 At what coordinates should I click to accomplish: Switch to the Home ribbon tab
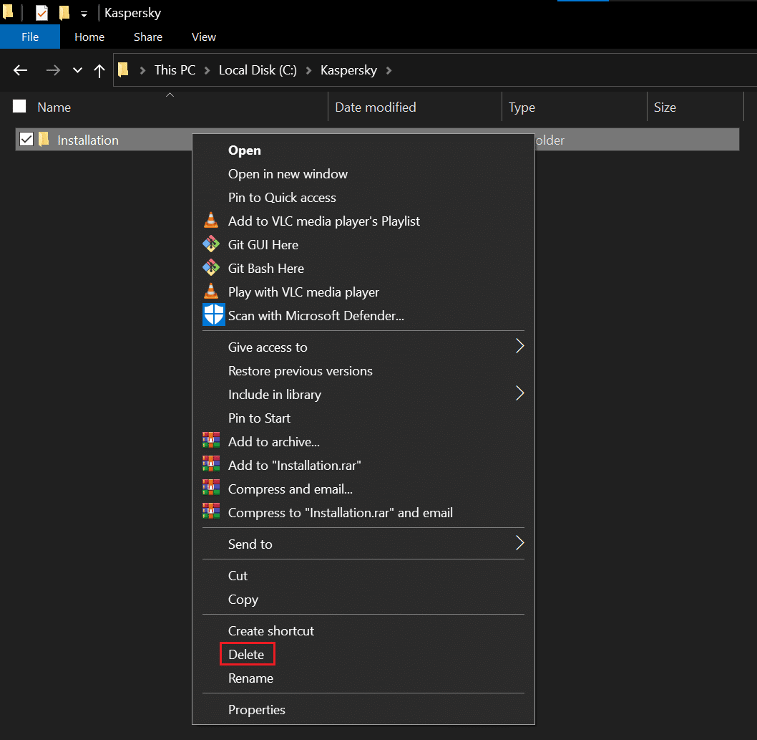pos(89,37)
